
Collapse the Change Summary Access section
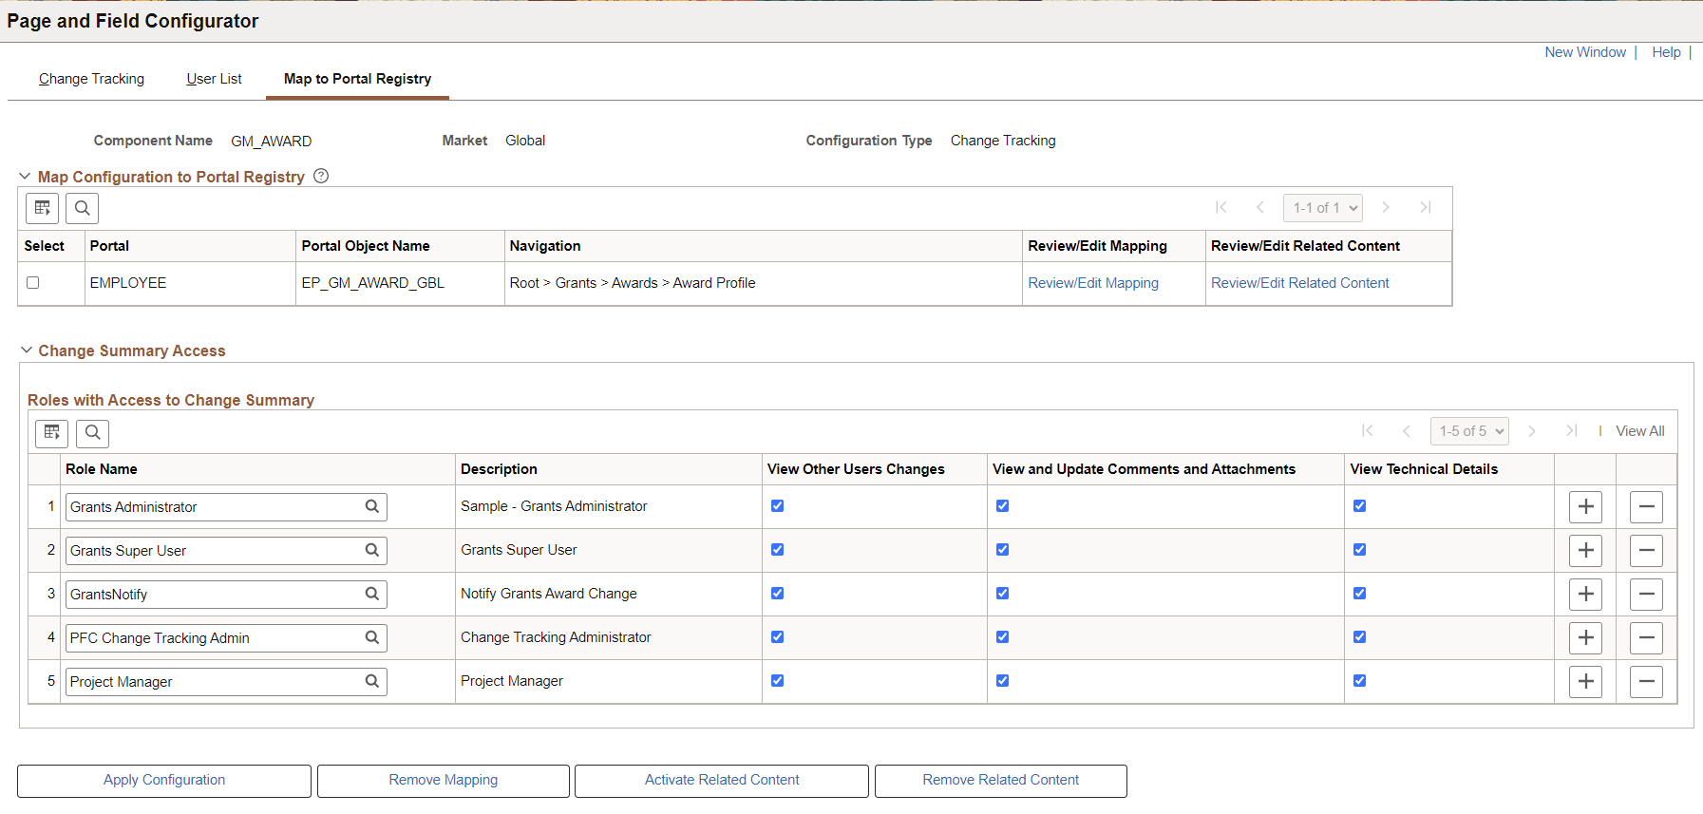[26, 350]
